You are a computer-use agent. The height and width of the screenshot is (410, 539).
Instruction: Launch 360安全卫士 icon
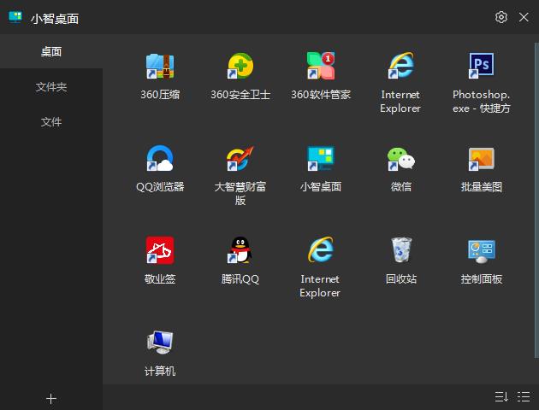pyautogui.click(x=240, y=67)
